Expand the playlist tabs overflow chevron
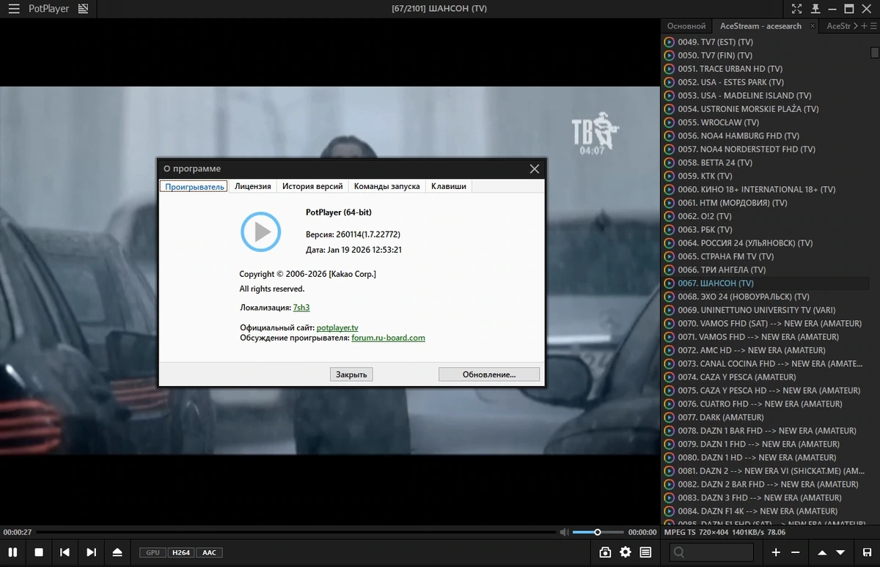Viewport: 880px width, 567px height. [x=855, y=26]
